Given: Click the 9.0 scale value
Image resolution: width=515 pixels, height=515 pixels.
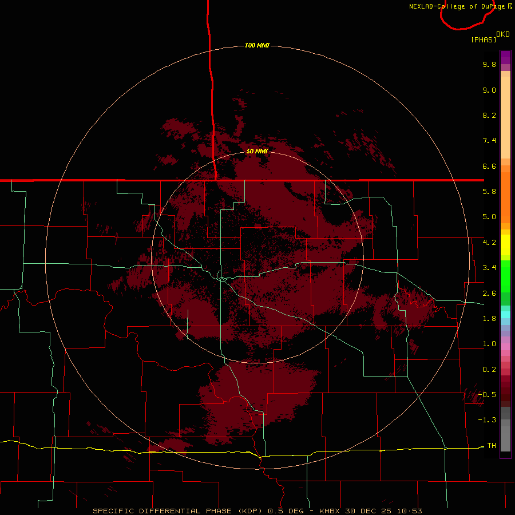Looking at the screenshot, I should click(489, 90).
